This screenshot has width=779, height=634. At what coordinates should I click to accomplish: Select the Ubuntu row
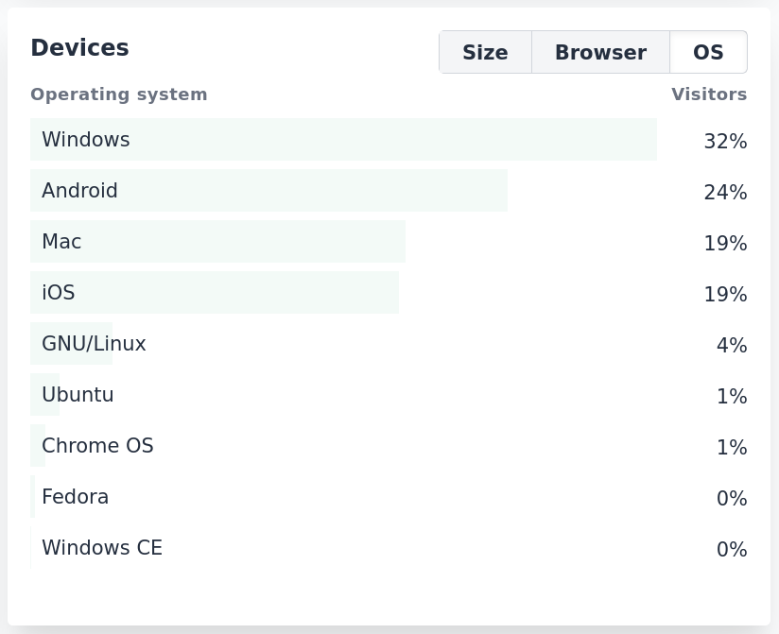point(78,394)
